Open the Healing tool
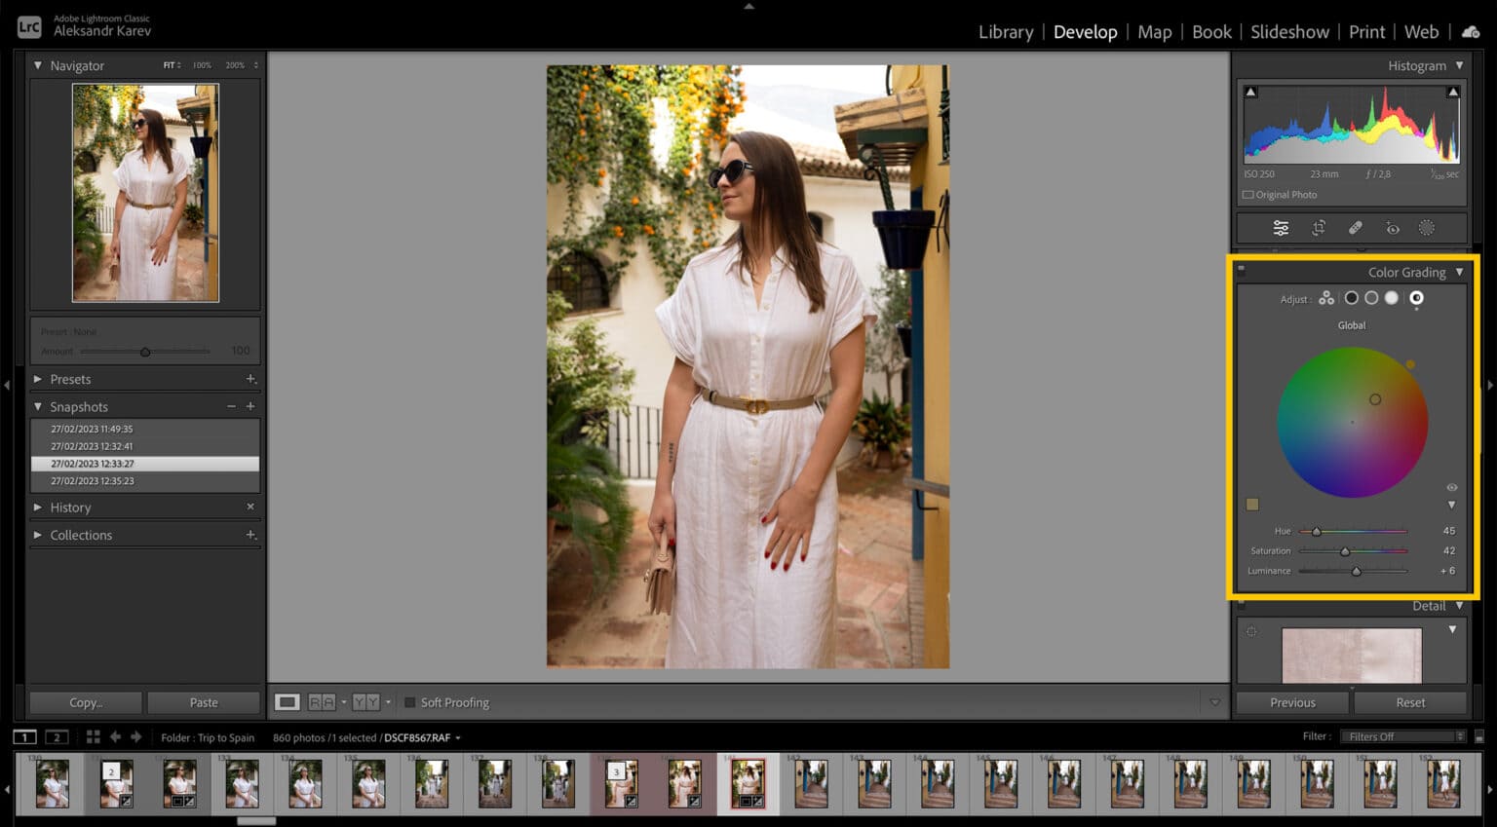 1356,228
